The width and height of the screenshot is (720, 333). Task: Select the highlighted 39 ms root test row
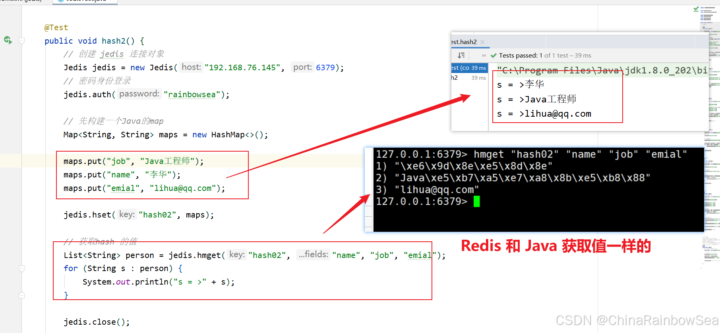pos(469,68)
